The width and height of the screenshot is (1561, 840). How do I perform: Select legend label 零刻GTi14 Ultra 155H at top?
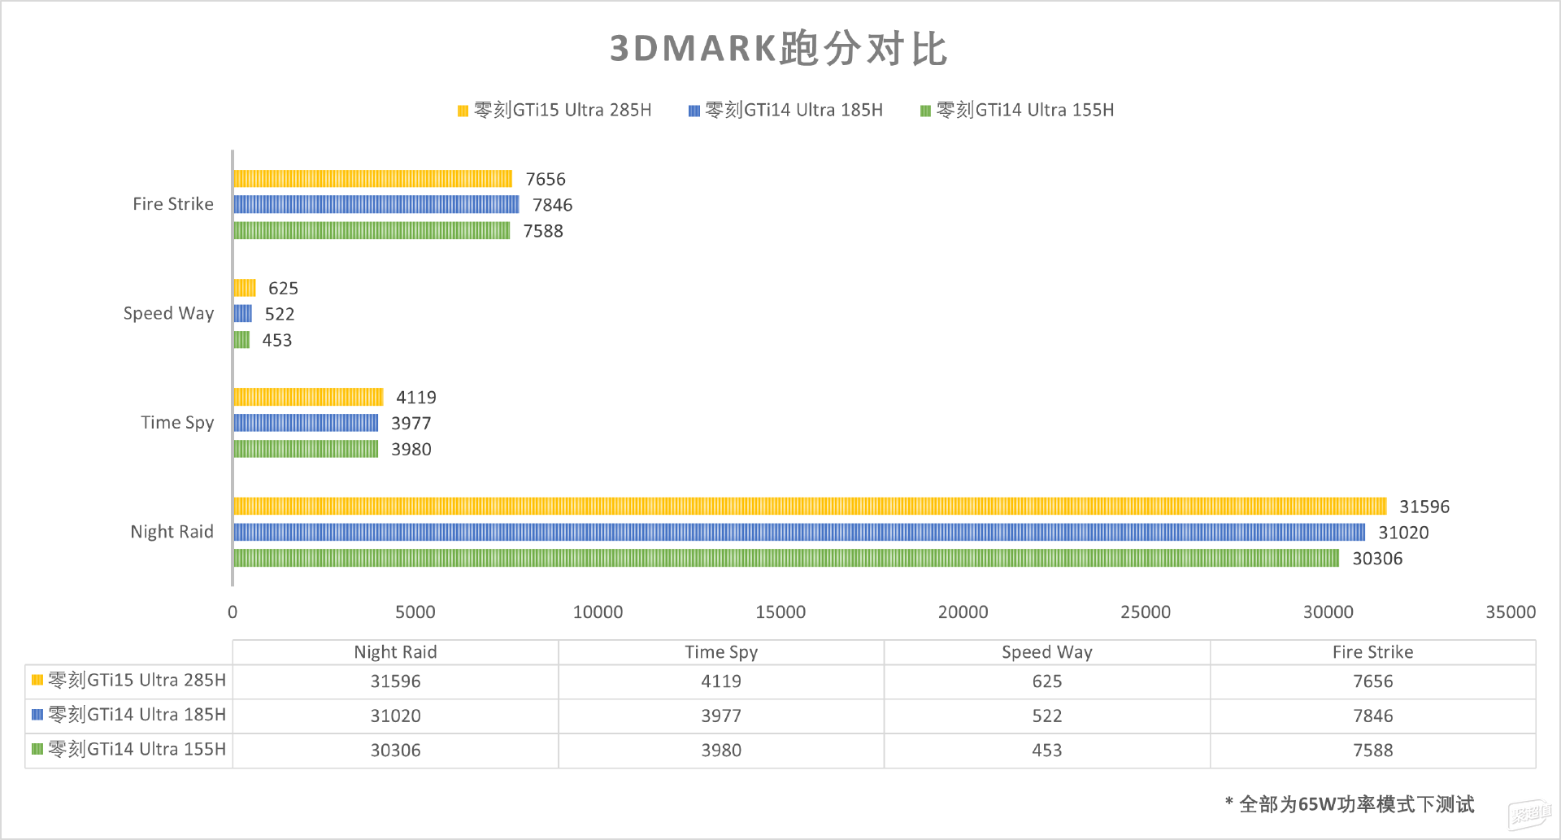pos(1025,111)
